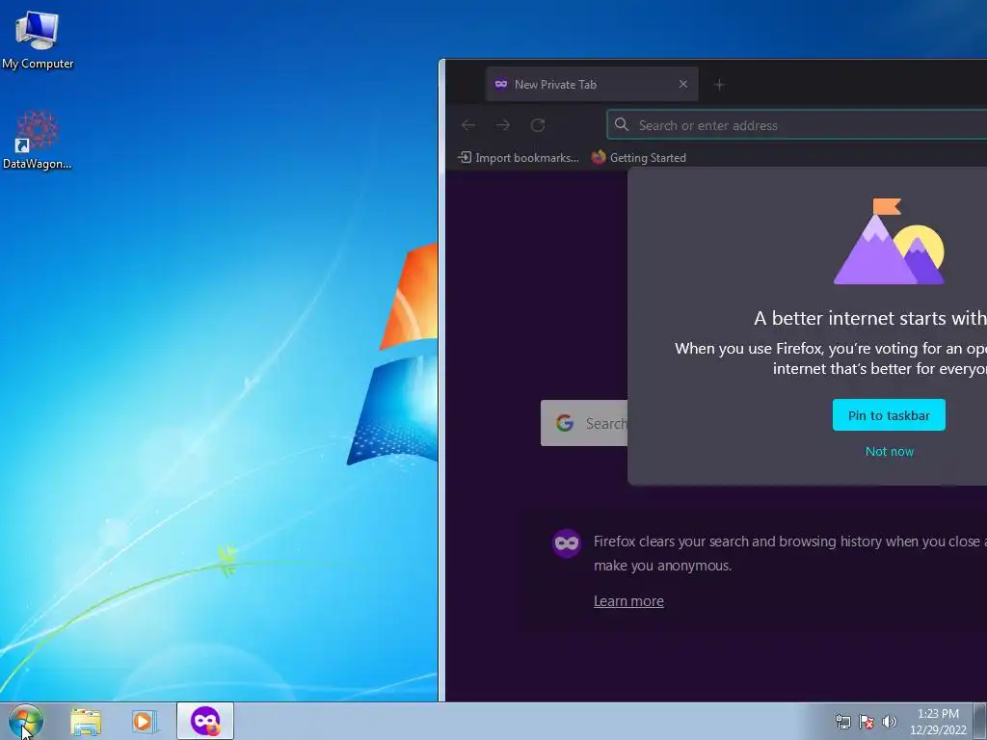Open the Action Center flag icon
This screenshot has width=987, height=740.
(867, 722)
